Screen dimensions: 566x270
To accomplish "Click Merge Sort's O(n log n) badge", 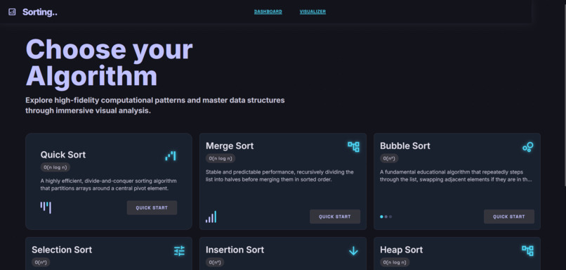I will (221, 158).
